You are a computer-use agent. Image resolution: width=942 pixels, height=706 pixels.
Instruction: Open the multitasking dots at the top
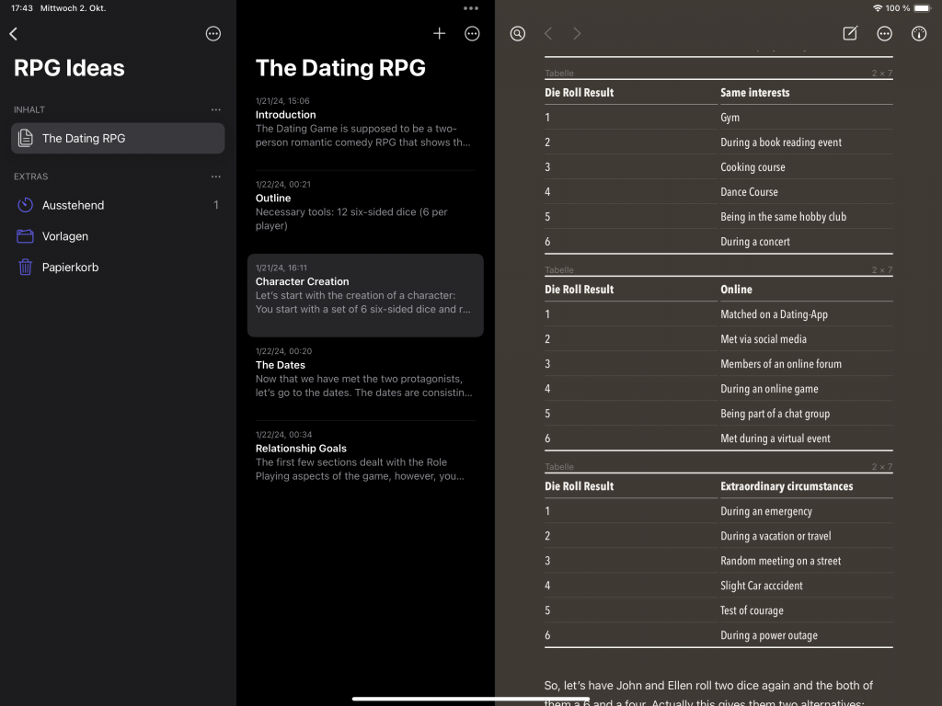point(471,8)
